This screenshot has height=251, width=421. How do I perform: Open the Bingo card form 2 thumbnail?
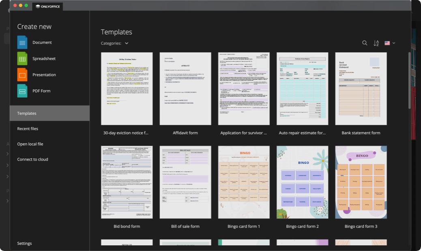302,182
